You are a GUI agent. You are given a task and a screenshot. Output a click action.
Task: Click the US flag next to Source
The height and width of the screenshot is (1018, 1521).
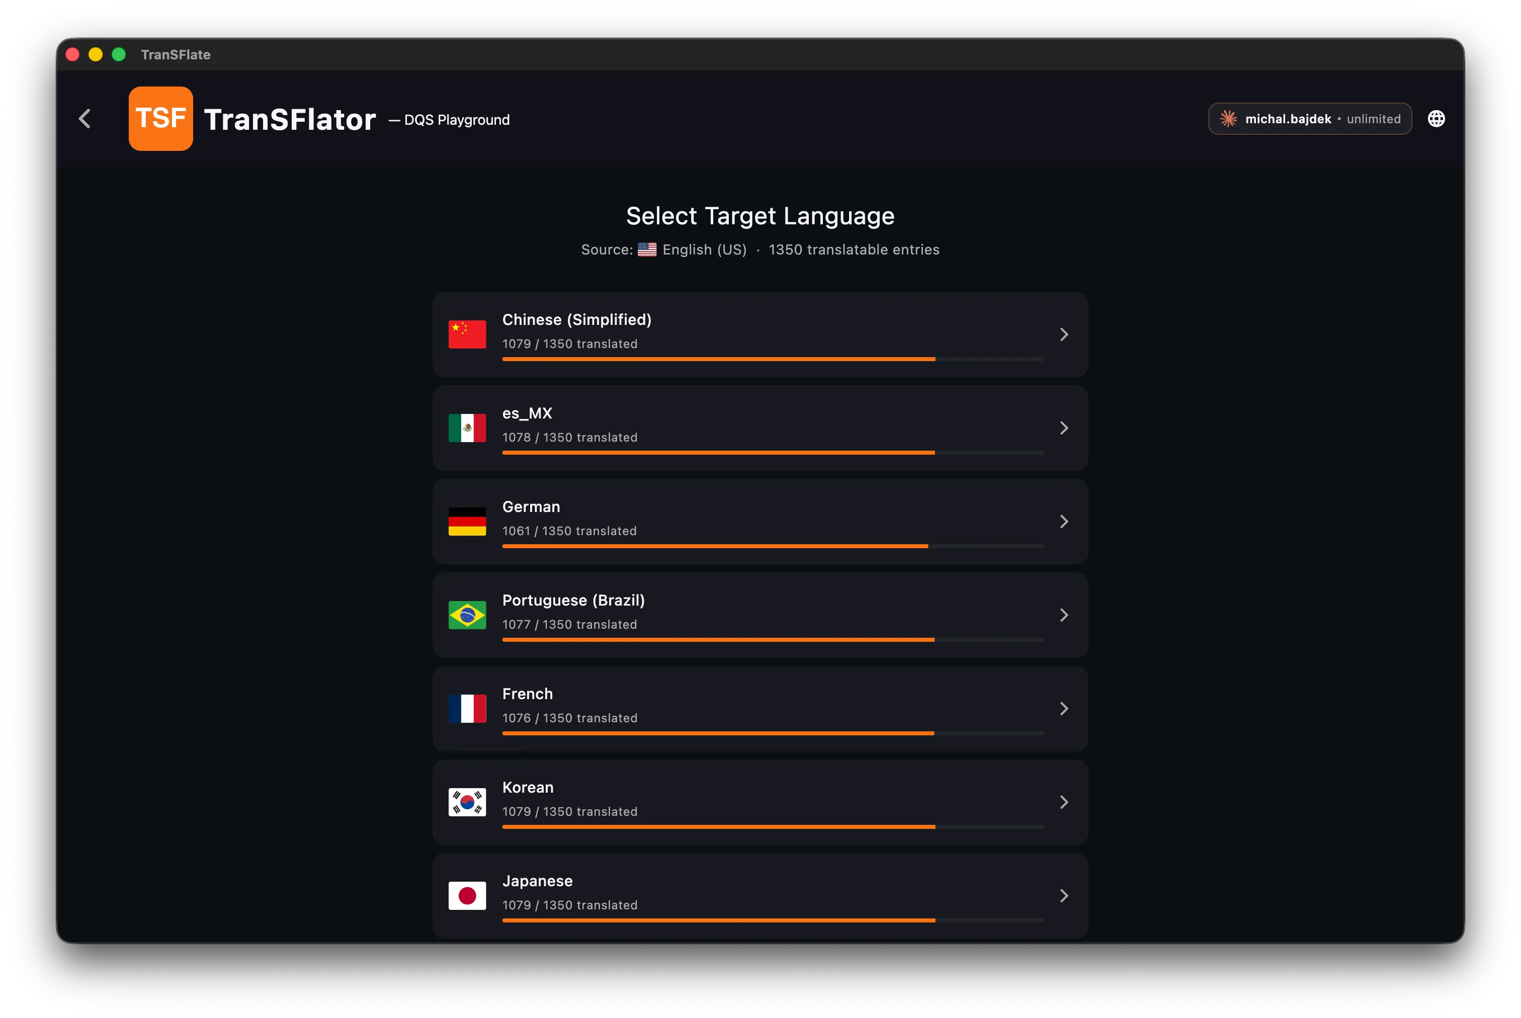point(646,249)
